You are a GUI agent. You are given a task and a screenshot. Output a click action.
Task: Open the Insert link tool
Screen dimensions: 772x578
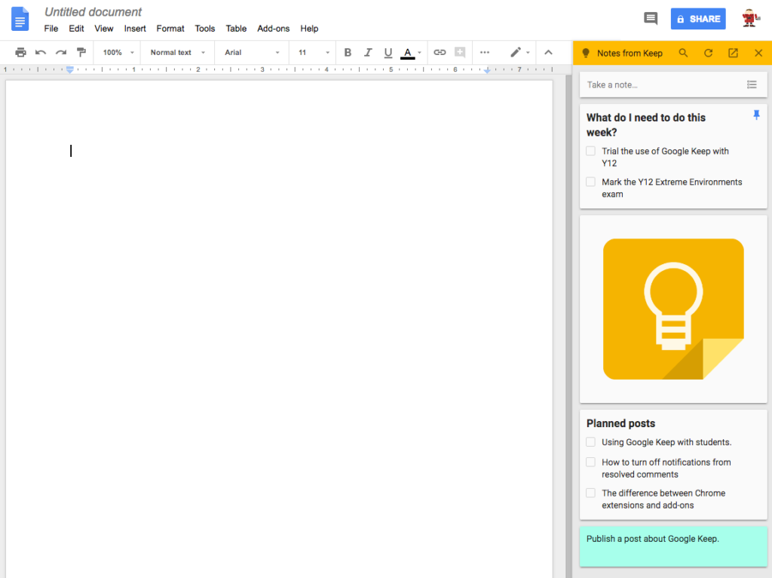click(x=440, y=52)
